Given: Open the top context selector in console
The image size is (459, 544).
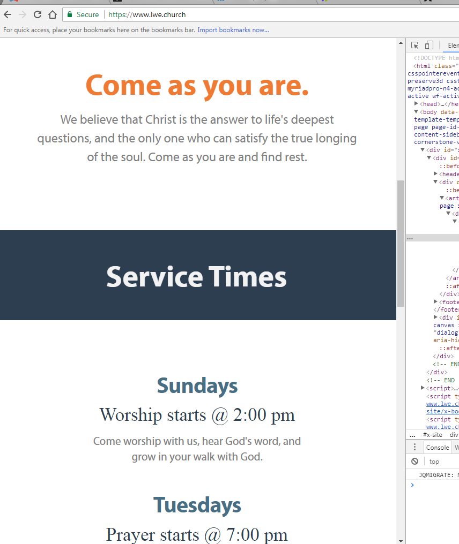Looking at the screenshot, I should pyautogui.click(x=434, y=461).
